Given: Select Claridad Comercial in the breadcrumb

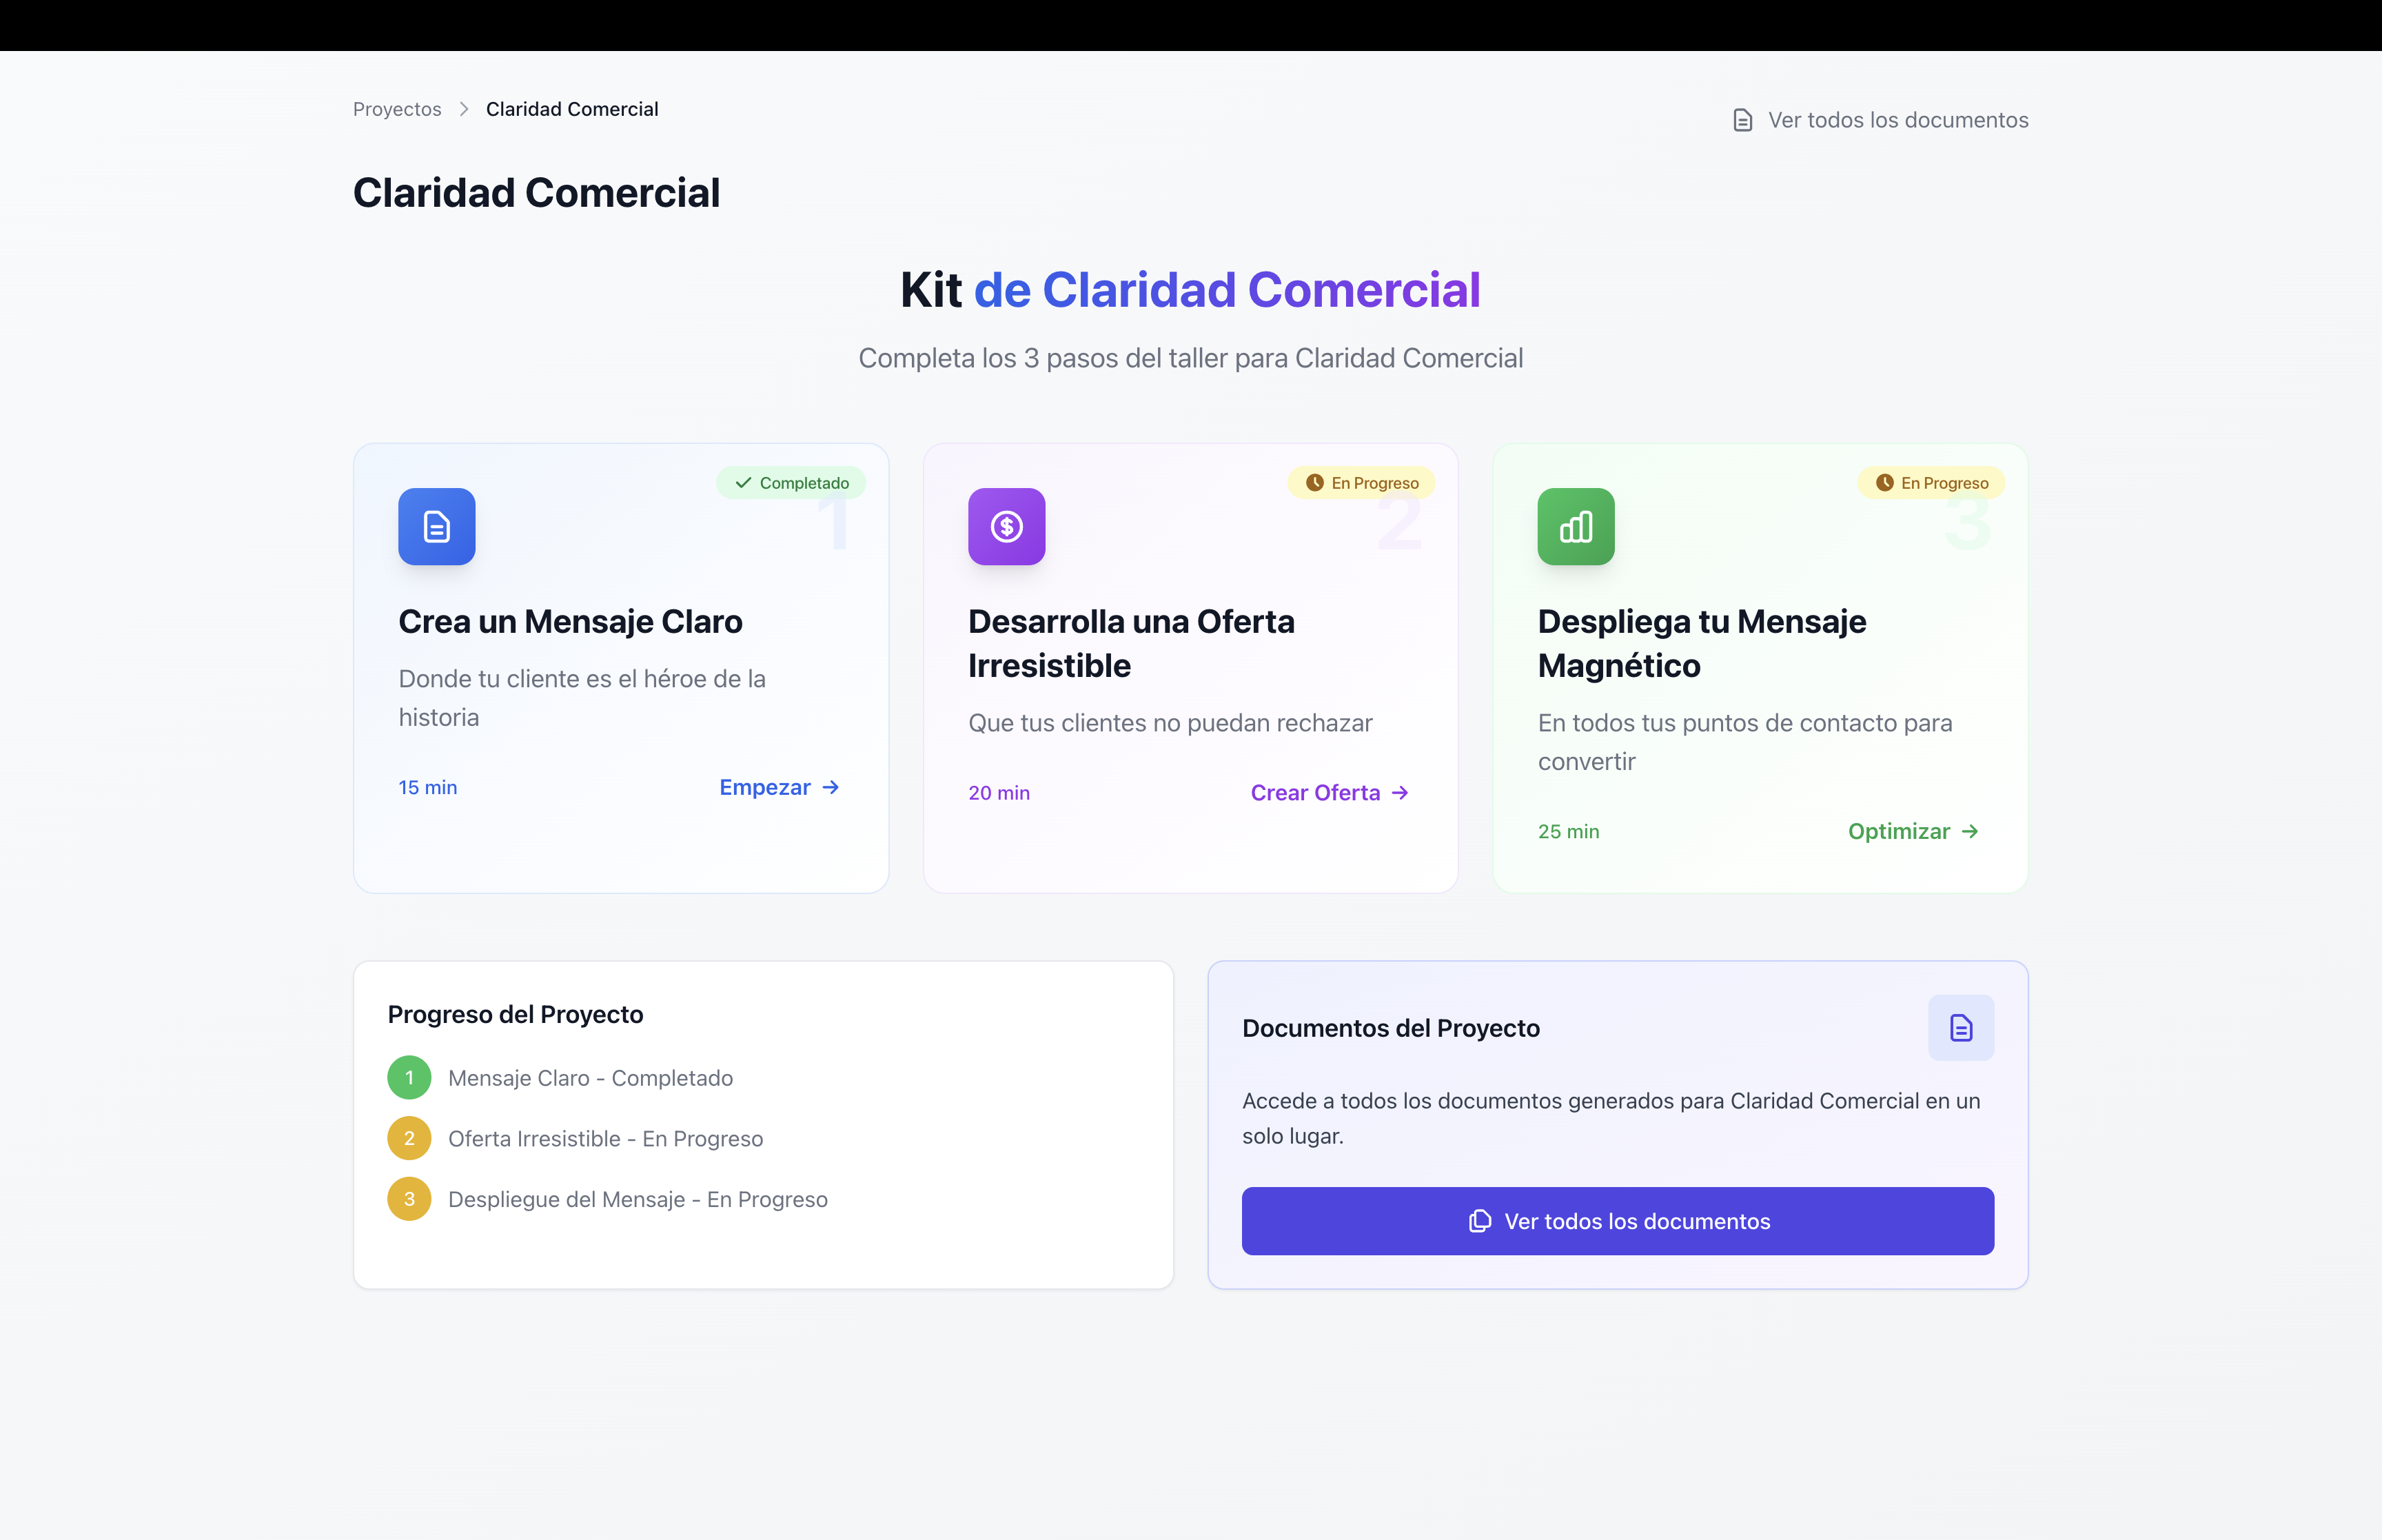Looking at the screenshot, I should pos(572,109).
